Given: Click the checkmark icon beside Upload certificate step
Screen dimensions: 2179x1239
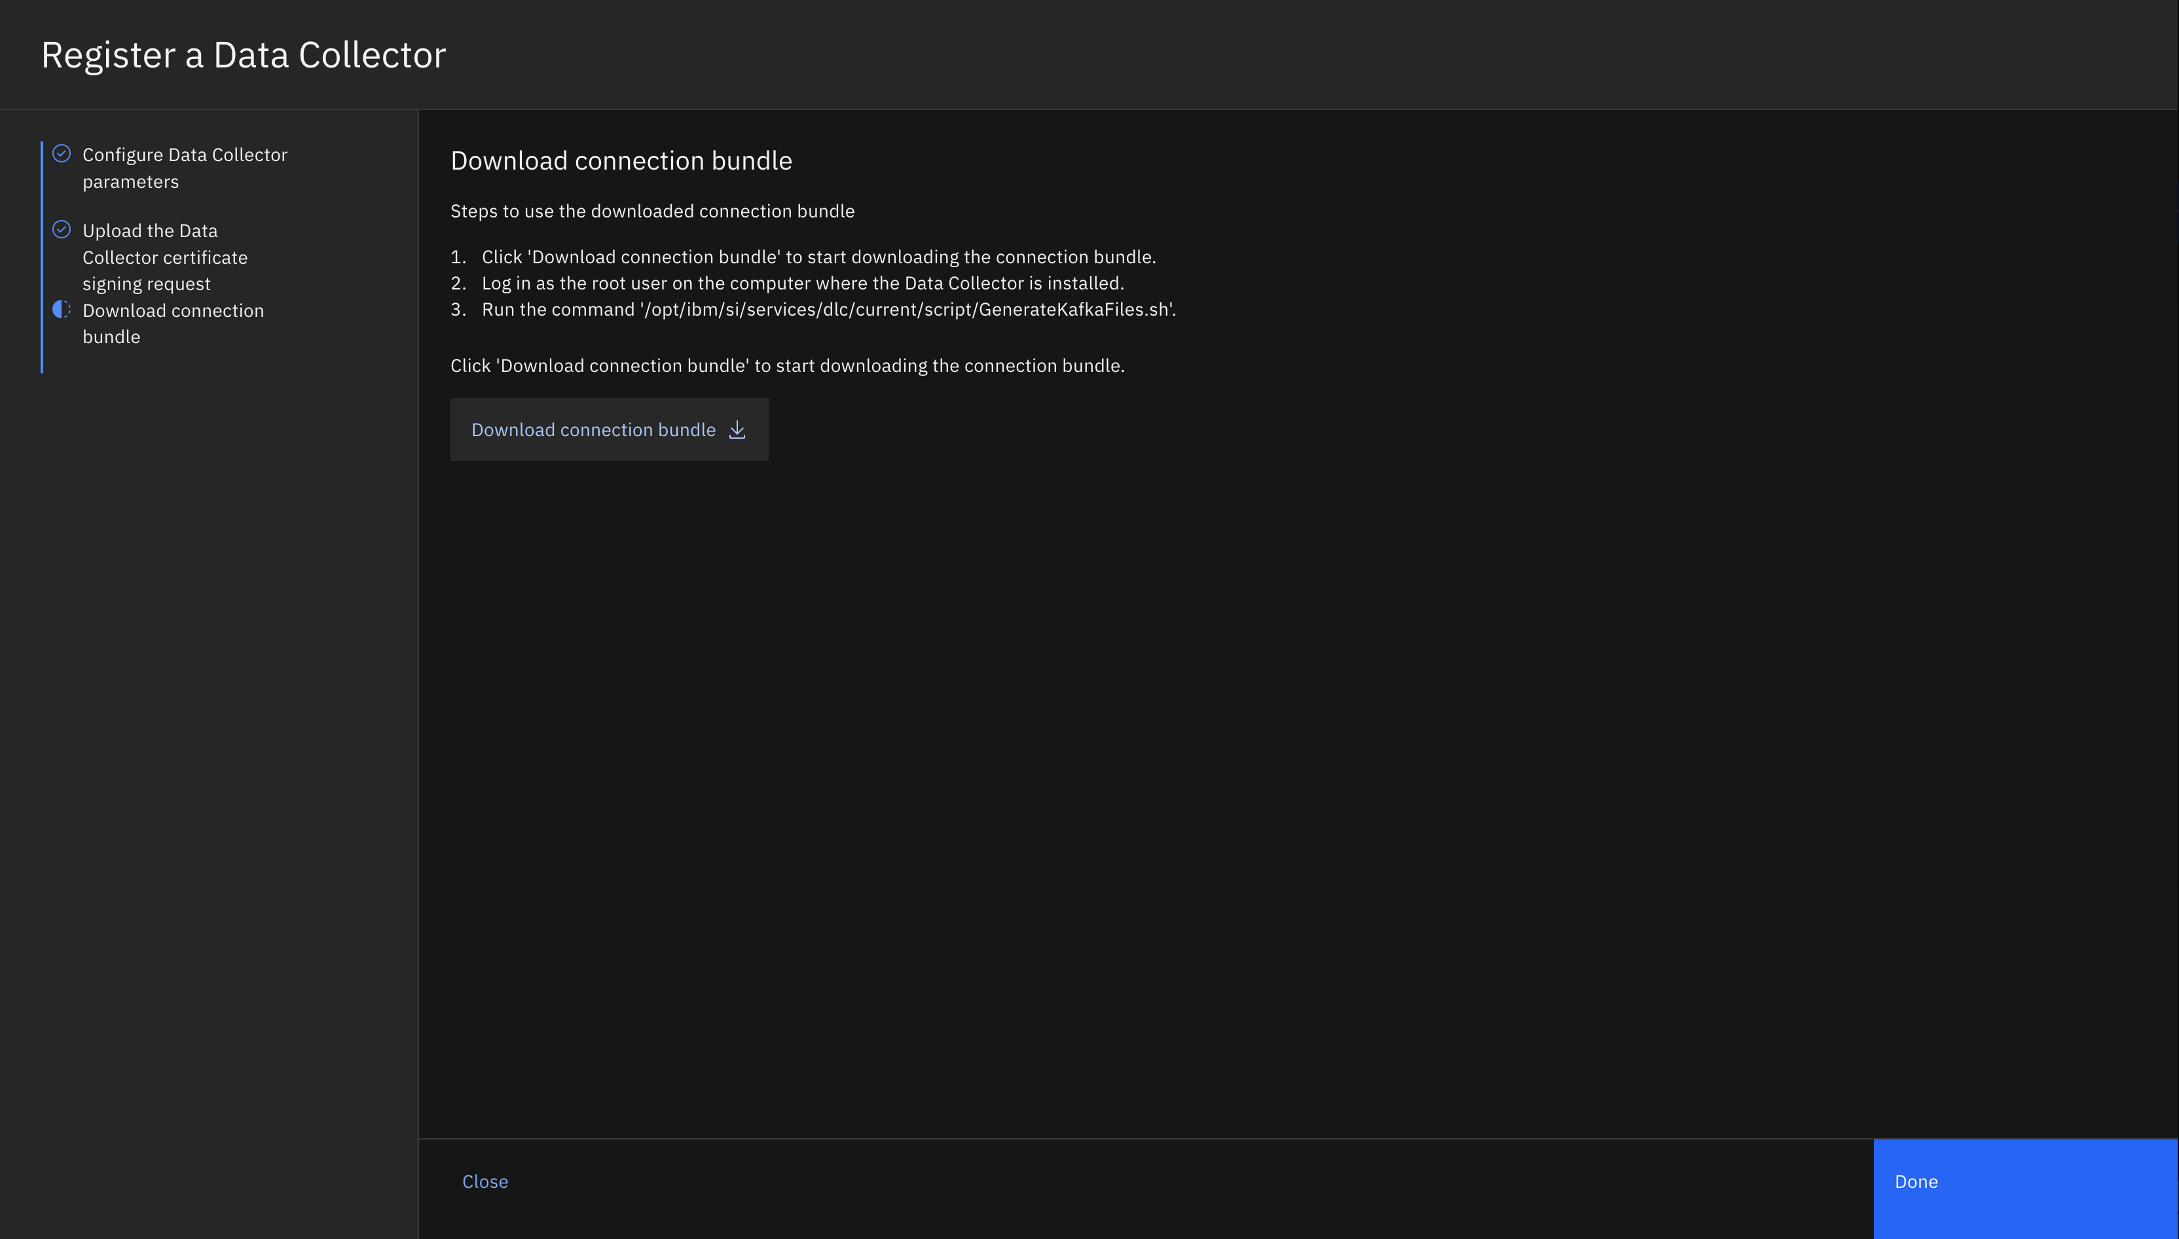Looking at the screenshot, I should (x=62, y=229).
